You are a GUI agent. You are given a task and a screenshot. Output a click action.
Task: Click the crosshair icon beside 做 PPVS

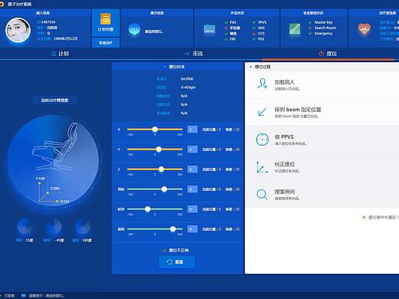262,140
